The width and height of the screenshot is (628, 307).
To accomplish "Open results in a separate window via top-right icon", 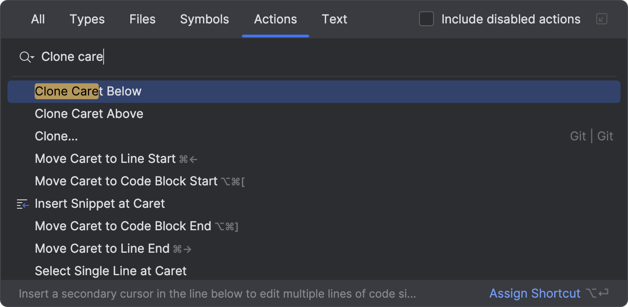I will [601, 19].
